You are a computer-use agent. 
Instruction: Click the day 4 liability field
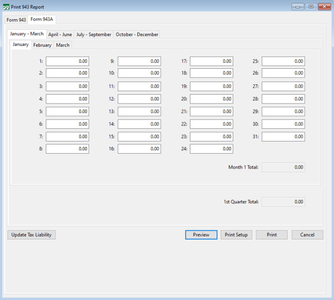[x=67, y=99]
